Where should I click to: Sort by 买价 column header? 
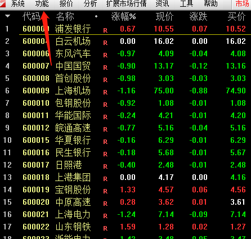(x=236, y=16)
